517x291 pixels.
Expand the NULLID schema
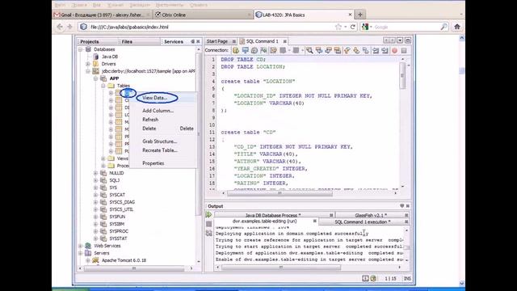[x=95, y=173]
